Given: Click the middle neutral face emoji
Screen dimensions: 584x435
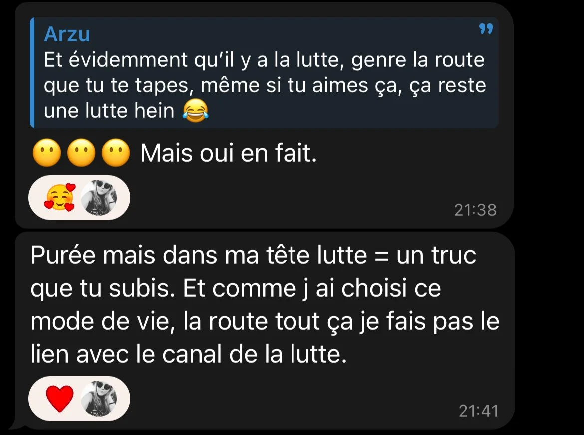Looking at the screenshot, I should point(81,153).
